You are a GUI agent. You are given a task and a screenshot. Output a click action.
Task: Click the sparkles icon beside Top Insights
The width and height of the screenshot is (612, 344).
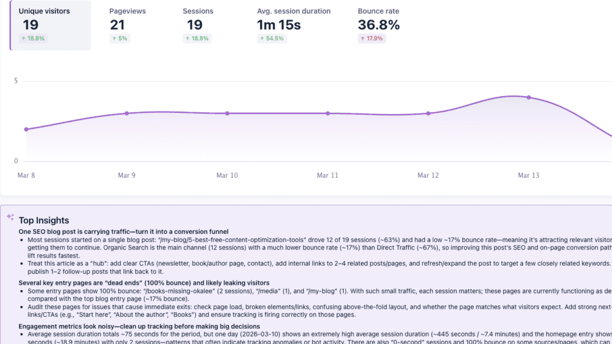pyautogui.click(x=9, y=217)
